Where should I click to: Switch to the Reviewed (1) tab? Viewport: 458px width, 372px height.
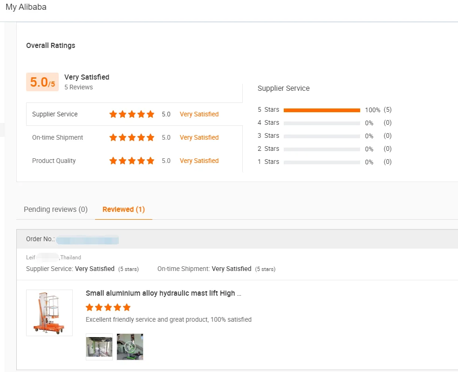click(x=123, y=210)
